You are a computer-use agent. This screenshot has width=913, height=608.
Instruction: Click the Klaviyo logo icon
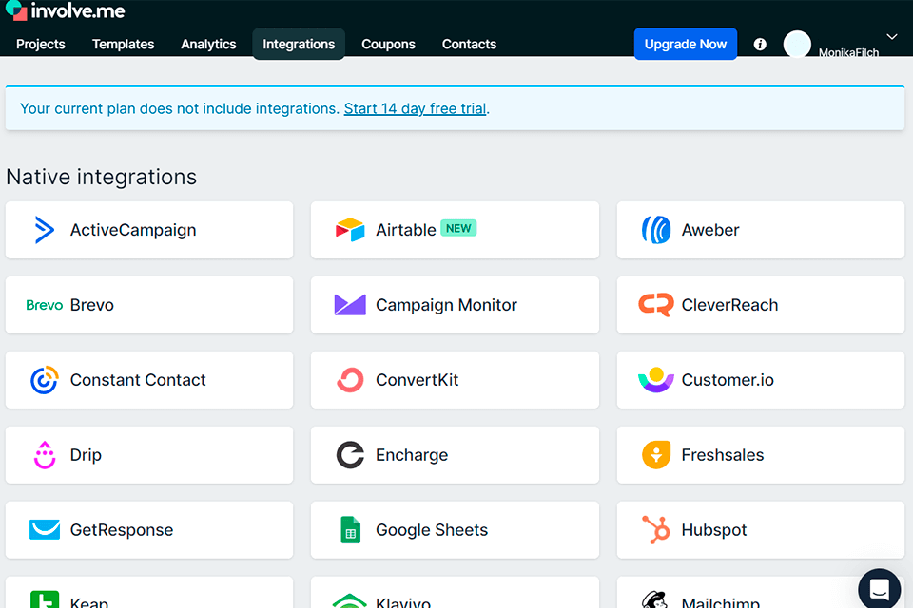point(350,601)
